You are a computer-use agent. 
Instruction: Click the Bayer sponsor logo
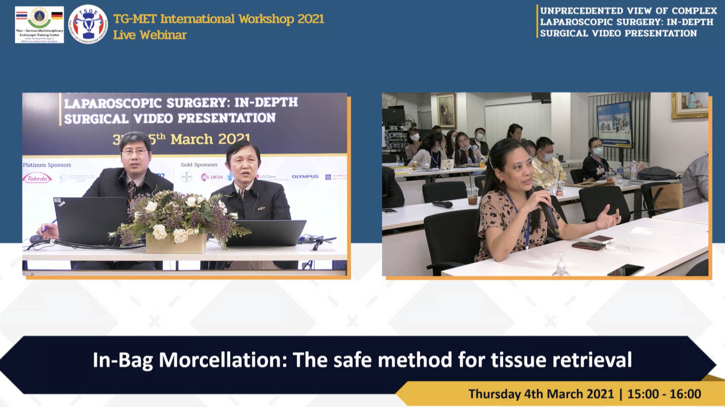(187, 177)
